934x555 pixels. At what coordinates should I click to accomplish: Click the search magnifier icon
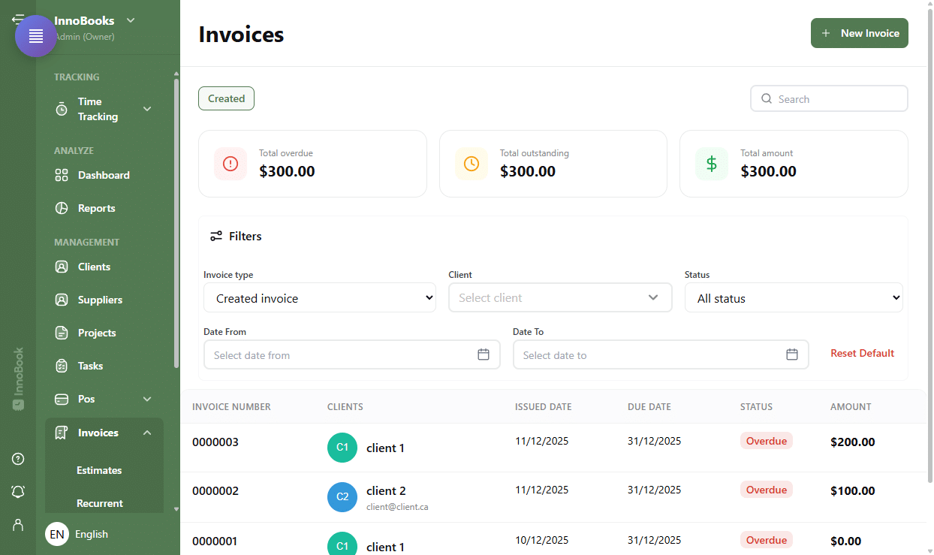pos(767,98)
